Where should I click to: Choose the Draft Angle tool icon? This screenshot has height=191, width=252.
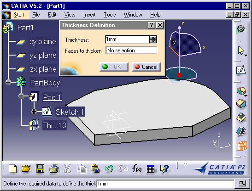click(241, 117)
